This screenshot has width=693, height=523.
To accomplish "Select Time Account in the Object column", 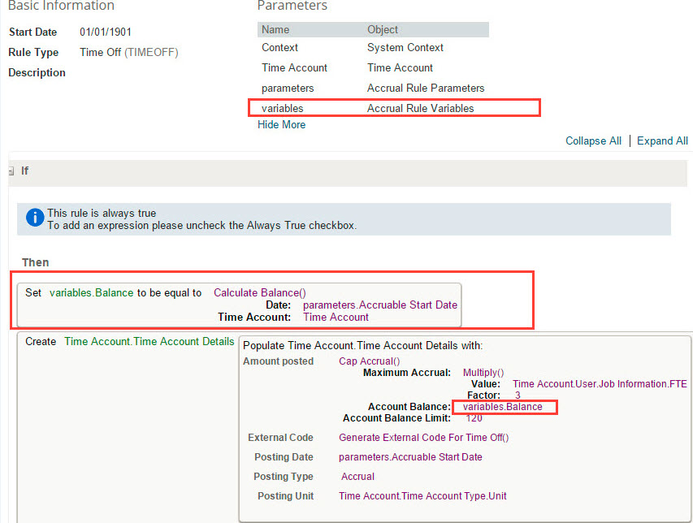I will [400, 67].
